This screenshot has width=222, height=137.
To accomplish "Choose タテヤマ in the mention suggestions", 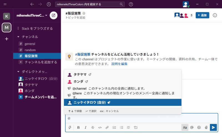I will (79, 75).
